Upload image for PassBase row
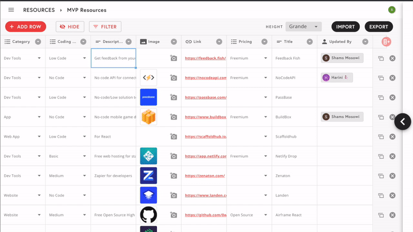Viewport: 413px width, 232px height. pyautogui.click(x=173, y=97)
